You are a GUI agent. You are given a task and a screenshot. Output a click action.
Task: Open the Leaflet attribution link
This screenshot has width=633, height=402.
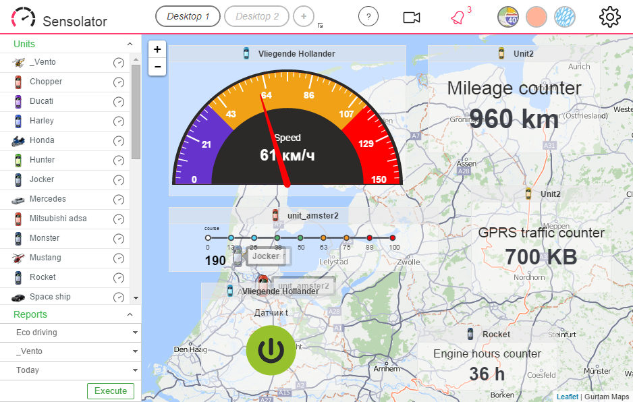(x=567, y=397)
